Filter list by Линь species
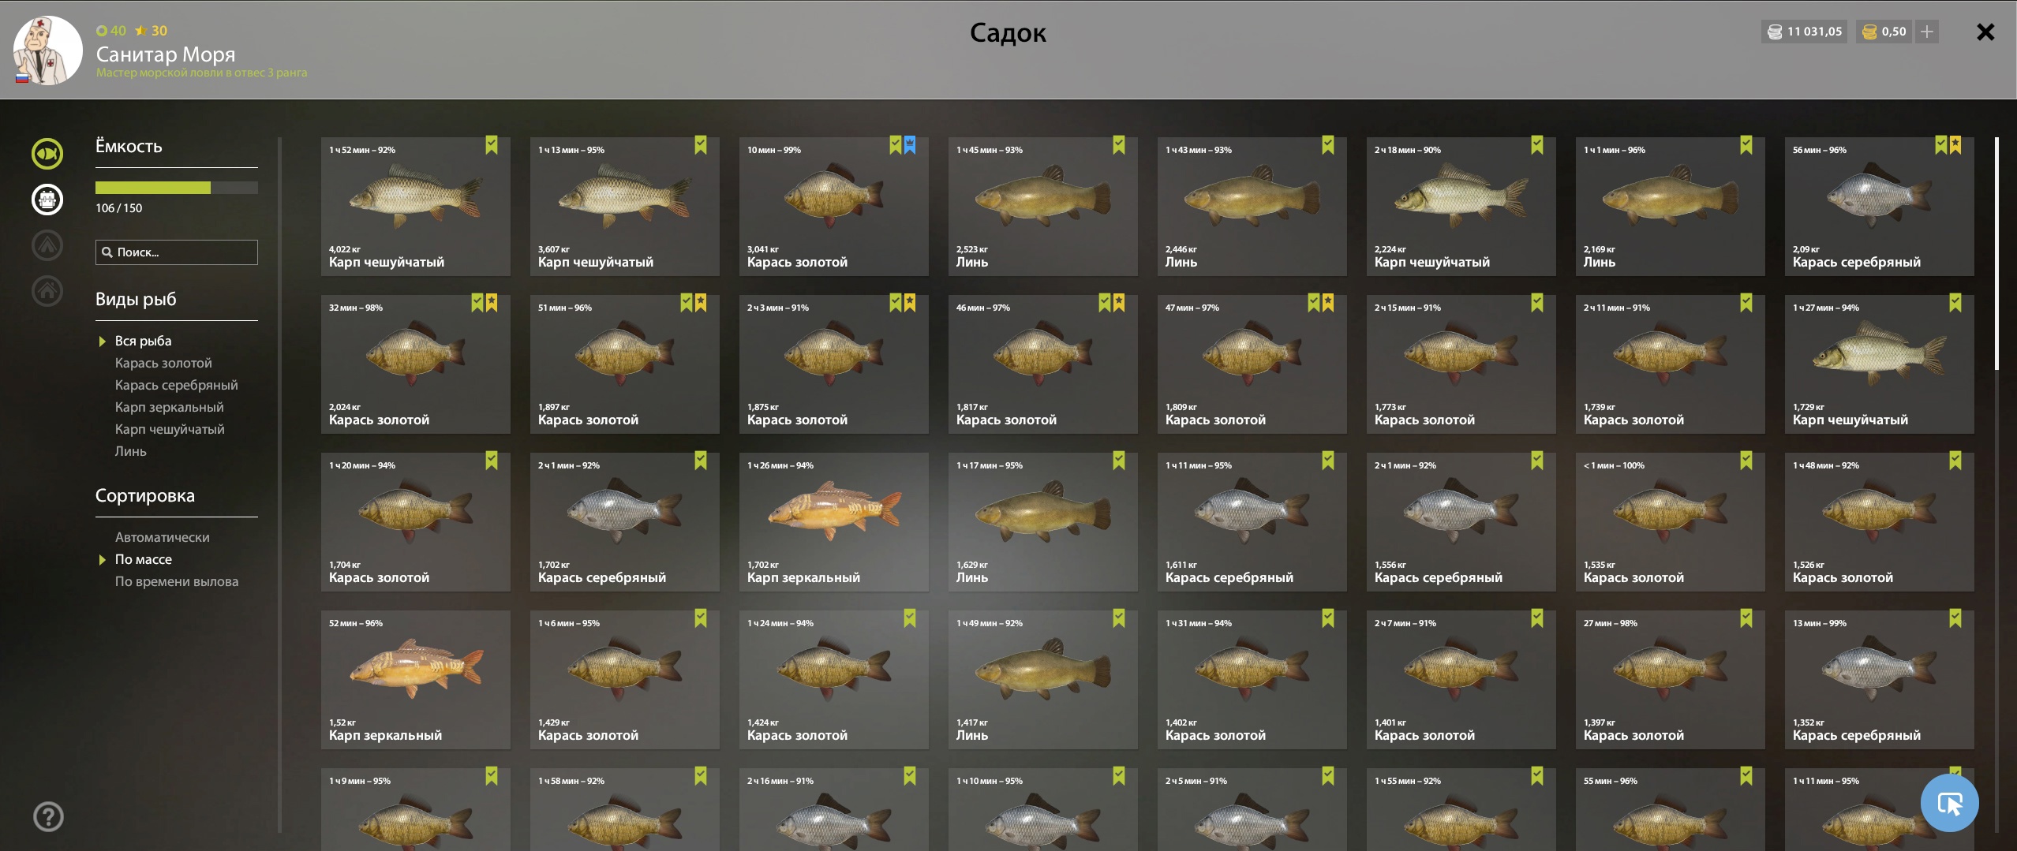 click(131, 451)
